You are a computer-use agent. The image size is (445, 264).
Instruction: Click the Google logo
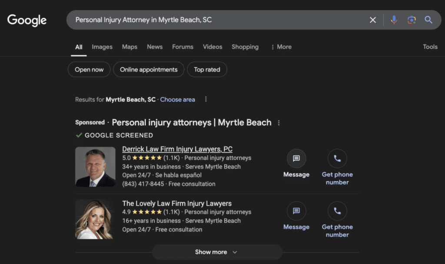[27, 20]
